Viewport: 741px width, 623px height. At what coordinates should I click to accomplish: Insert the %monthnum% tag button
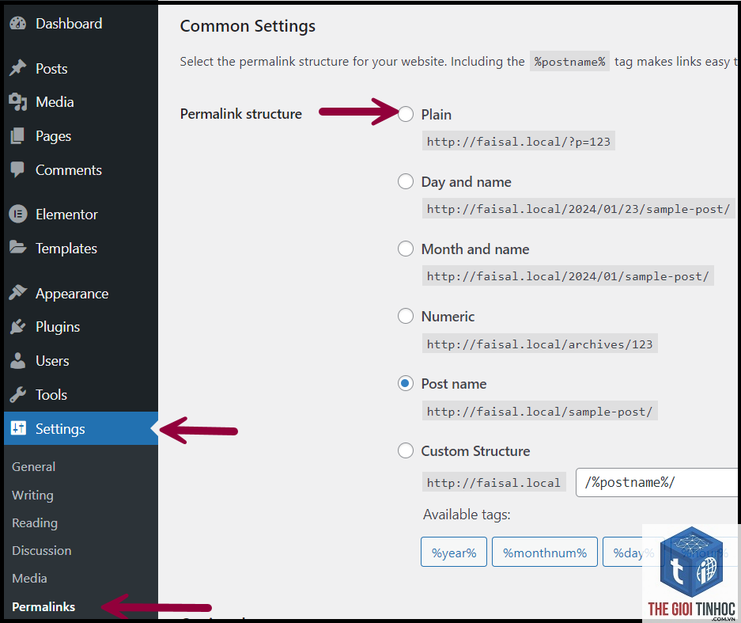pos(544,552)
